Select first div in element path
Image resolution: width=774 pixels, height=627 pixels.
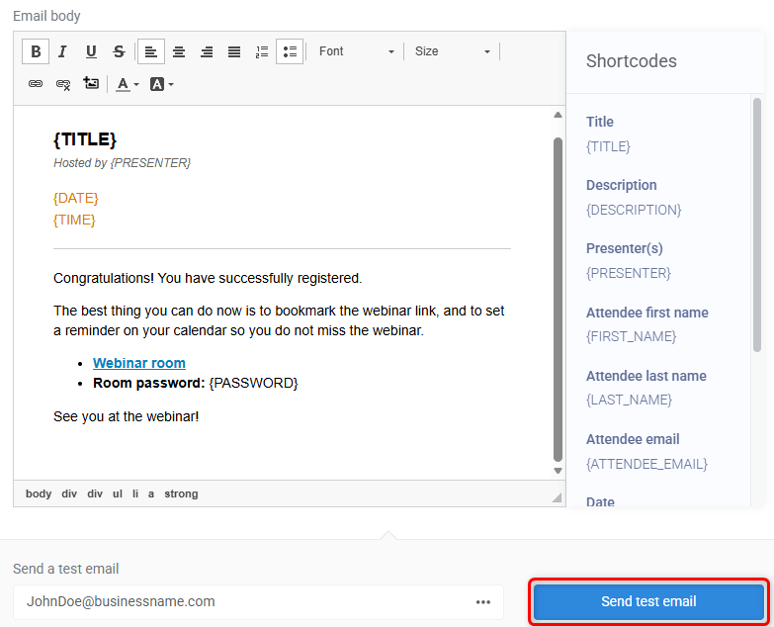point(69,493)
